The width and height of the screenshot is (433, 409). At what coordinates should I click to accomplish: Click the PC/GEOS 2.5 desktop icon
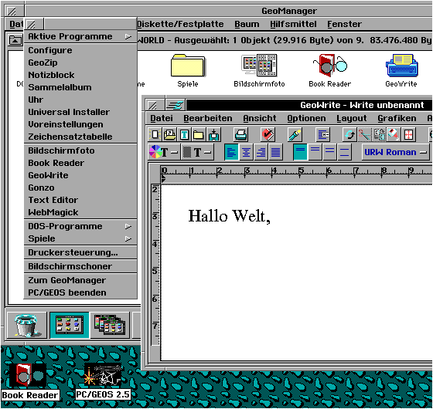tap(103, 381)
